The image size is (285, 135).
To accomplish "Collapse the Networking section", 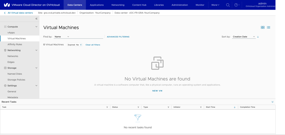I will pyautogui.click(x=36, y=50).
